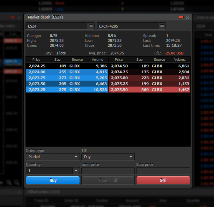This screenshot has width=214, height=207.
Task: Click the EXCH-4205 account field
Action: click(x=127, y=26)
